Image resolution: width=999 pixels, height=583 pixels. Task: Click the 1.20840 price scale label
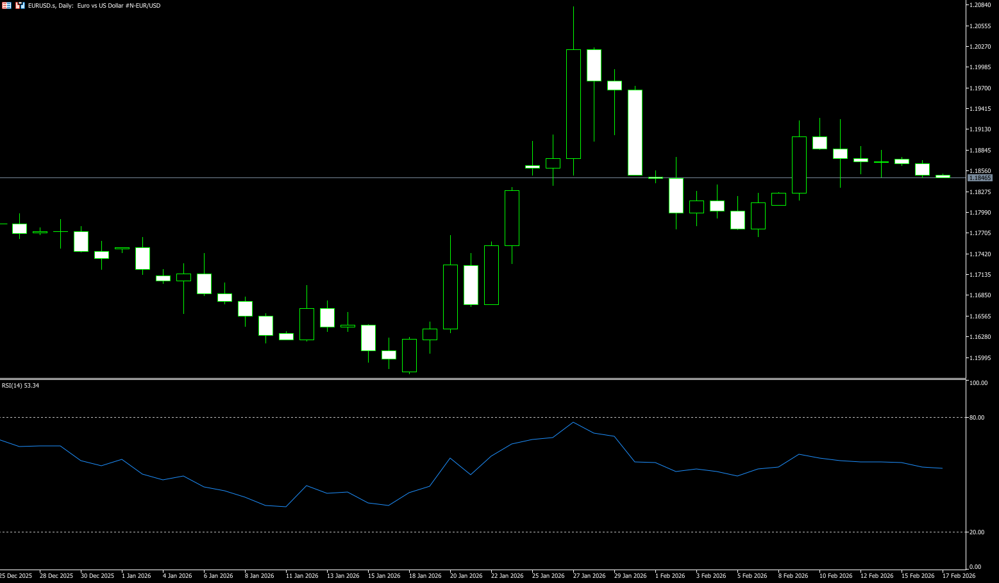(x=981, y=5)
